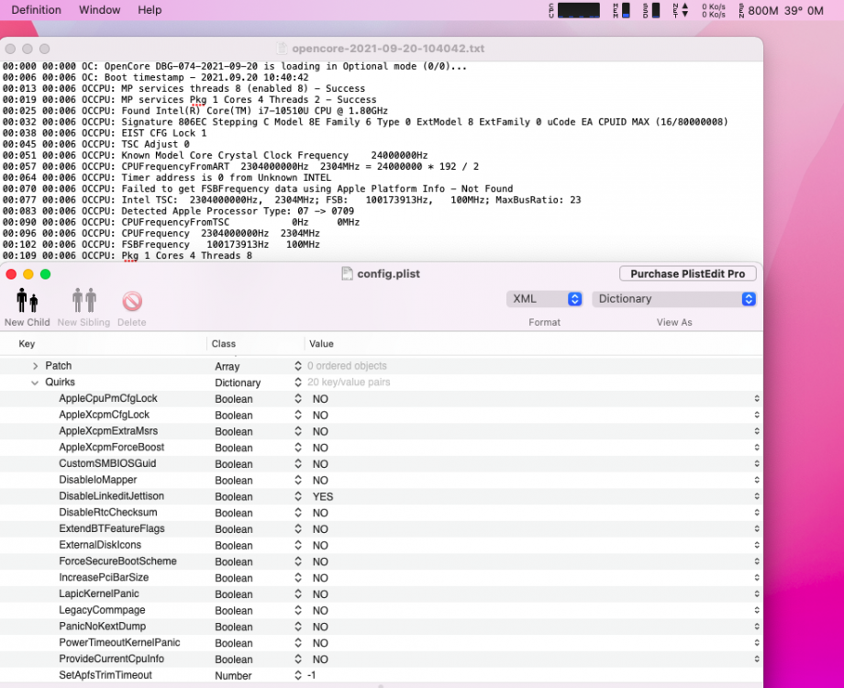Collapse the Quirks dictionary row
Screen dimensions: 844x688
(35, 383)
